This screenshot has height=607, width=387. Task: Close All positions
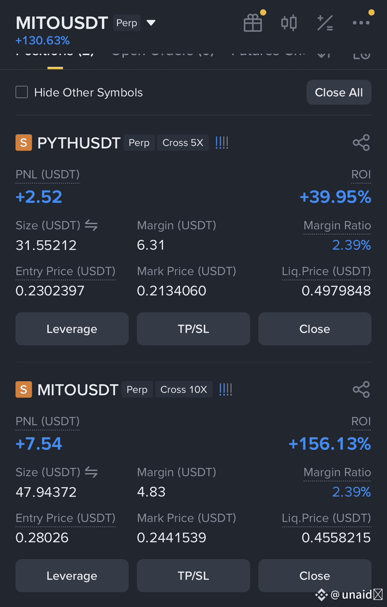pyautogui.click(x=339, y=92)
